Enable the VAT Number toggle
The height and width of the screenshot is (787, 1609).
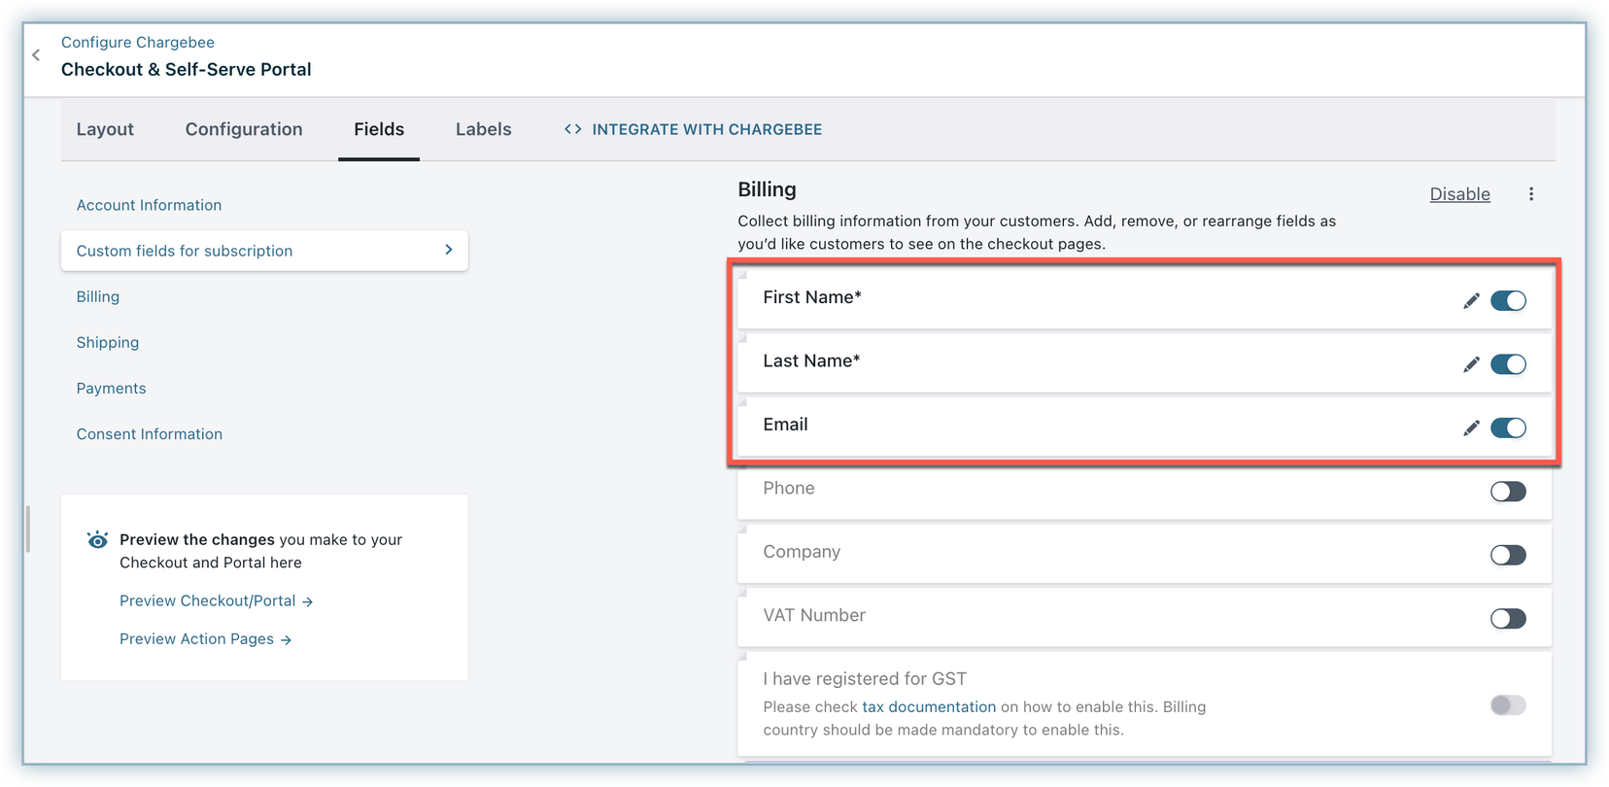tap(1508, 619)
